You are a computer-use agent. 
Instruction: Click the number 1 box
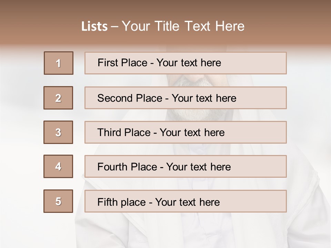pyautogui.click(x=59, y=63)
